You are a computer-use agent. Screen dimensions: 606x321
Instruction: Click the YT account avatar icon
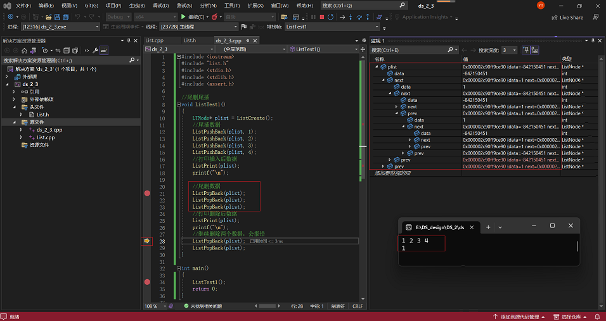click(x=541, y=6)
